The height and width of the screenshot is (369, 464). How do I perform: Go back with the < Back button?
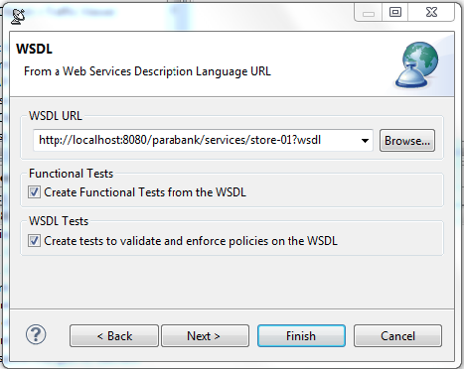tap(114, 336)
